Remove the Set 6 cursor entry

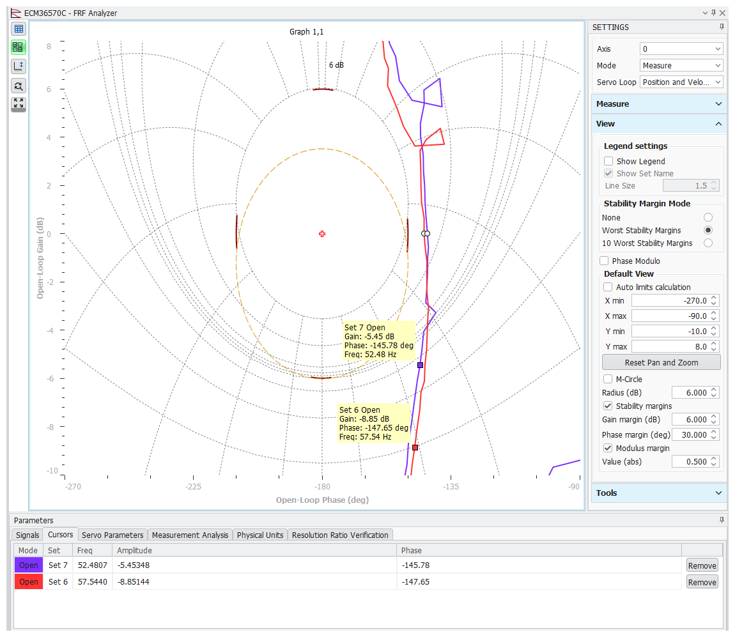coord(701,581)
